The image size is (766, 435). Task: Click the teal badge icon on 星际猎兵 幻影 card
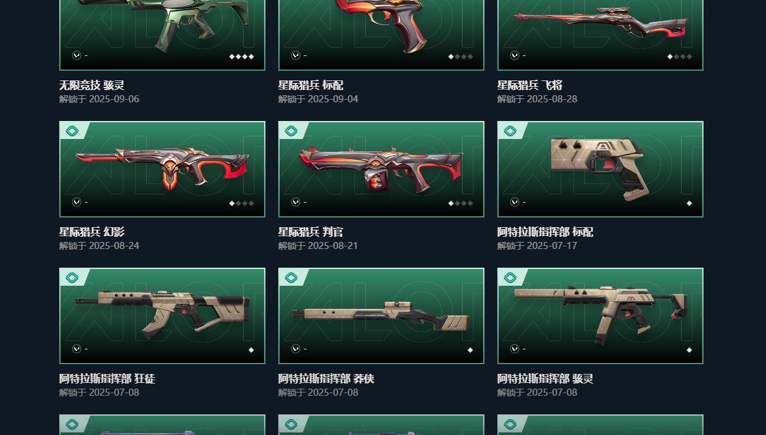(72, 131)
